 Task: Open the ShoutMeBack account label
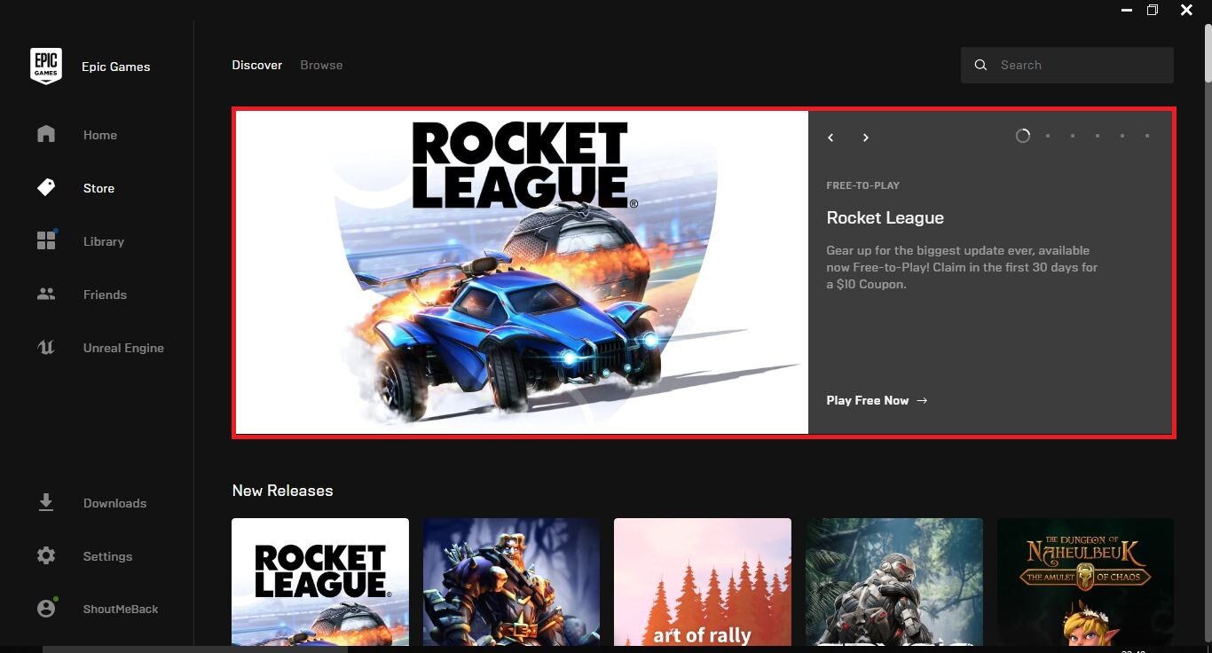121,609
